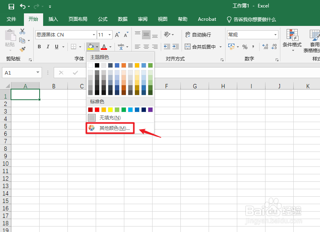Toggle Bold formatting
Screen dimensions: 320x232
(x=39, y=47)
